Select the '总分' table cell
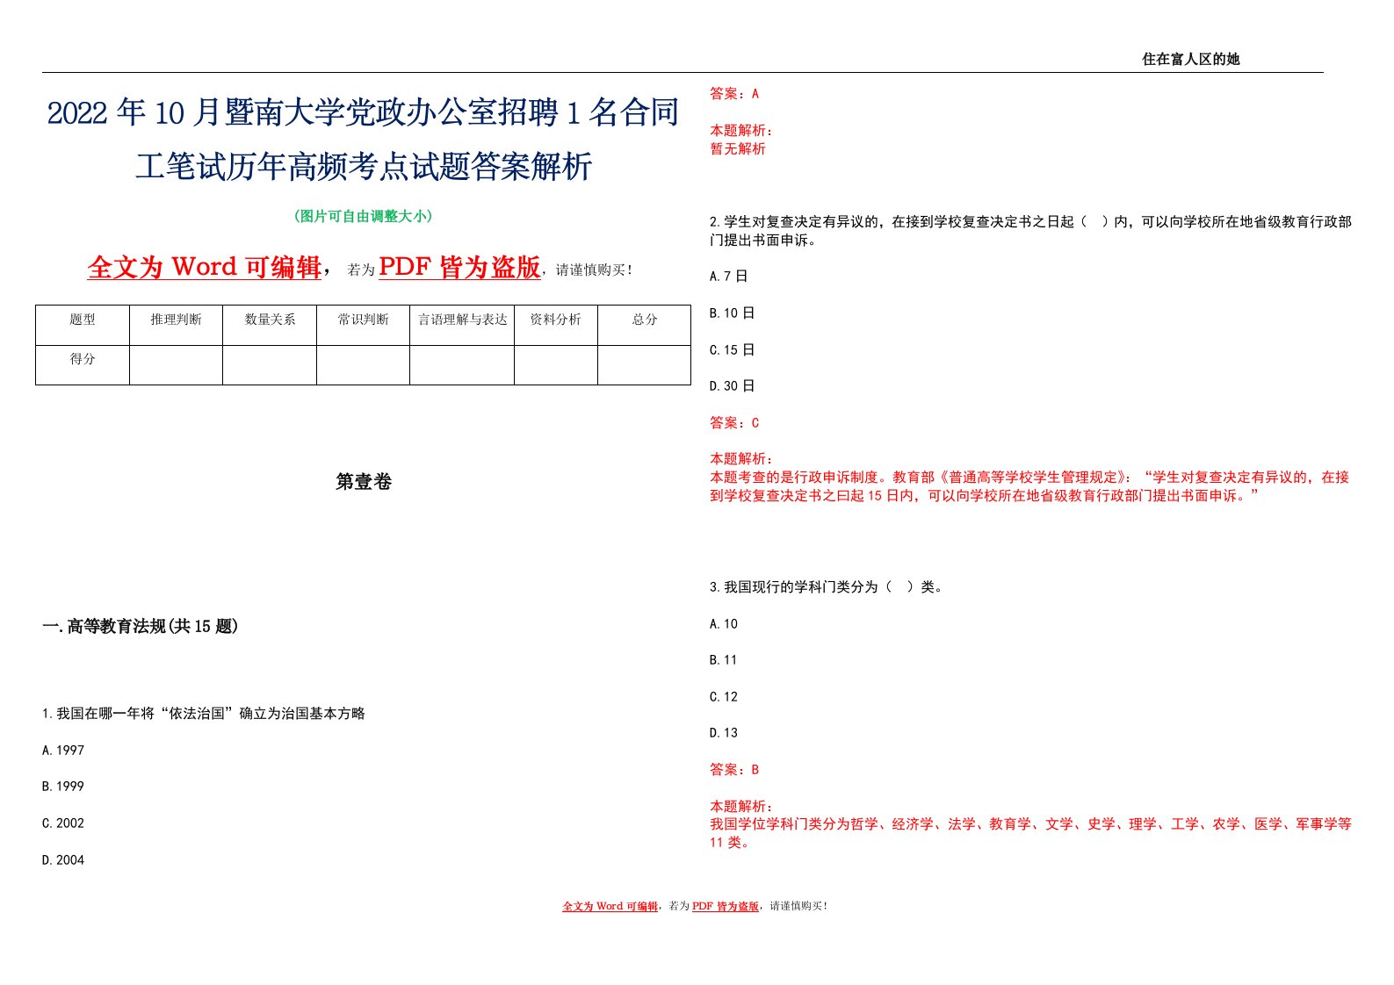Viewport: 1394px width, 985px height. tap(645, 324)
